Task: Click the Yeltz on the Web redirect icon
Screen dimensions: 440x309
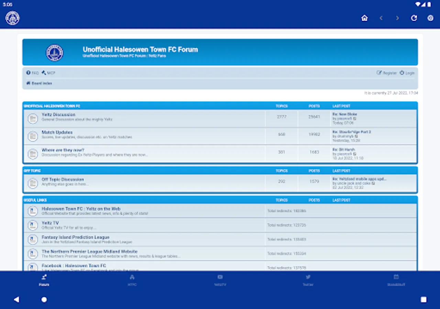Action: [33, 211]
